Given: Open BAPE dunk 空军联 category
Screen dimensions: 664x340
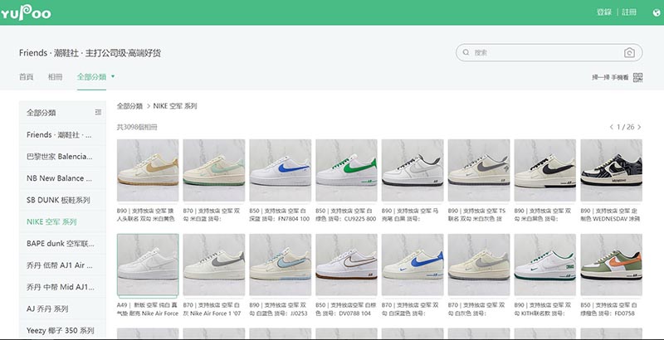Looking at the screenshot, I should click(x=62, y=244).
